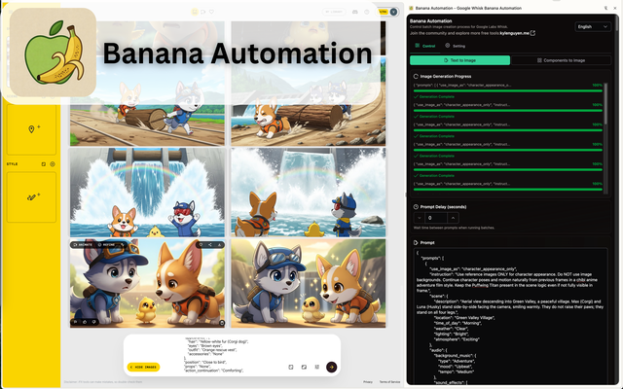Open the Terms of Service footer link

click(389, 382)
